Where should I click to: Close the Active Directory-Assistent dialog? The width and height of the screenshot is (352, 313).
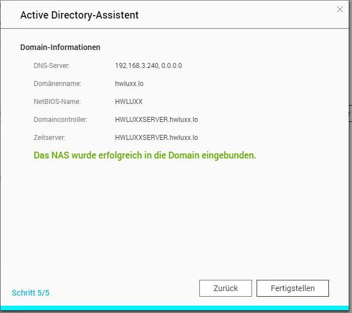(340, 10)
